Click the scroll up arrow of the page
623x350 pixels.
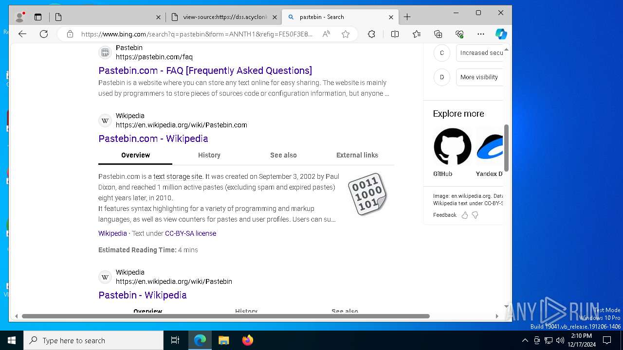coord(506,50)
